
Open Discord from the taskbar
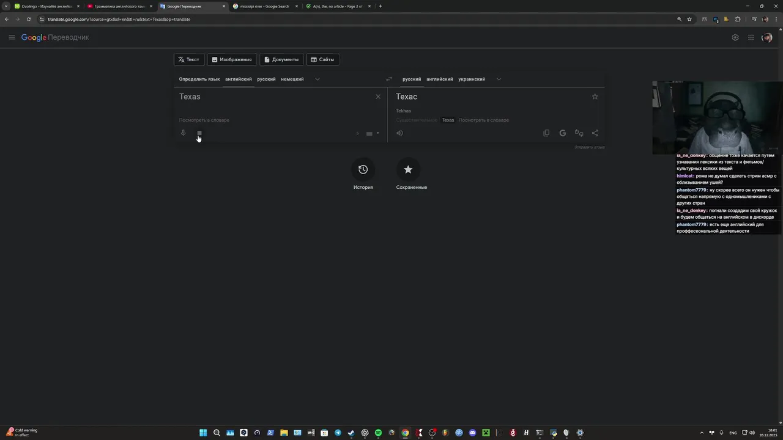point(472,433)
